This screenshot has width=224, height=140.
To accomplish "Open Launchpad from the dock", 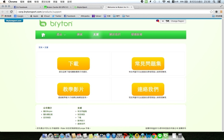I will [x=50, y=136].
